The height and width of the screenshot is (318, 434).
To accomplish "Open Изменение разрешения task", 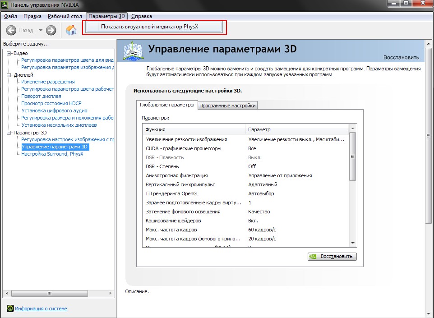I will point(48,82).
